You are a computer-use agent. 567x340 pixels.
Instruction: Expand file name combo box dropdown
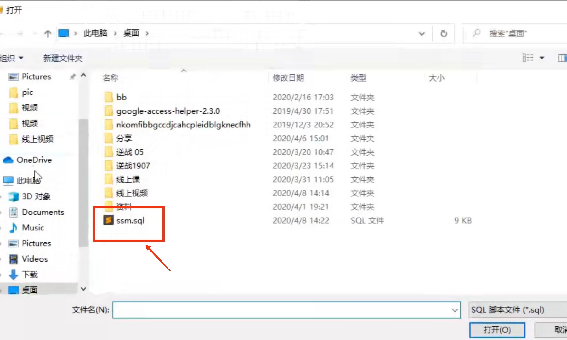coord(455,310)
